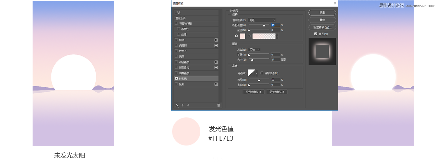Click the move effect down arrow

click(188, 105)
